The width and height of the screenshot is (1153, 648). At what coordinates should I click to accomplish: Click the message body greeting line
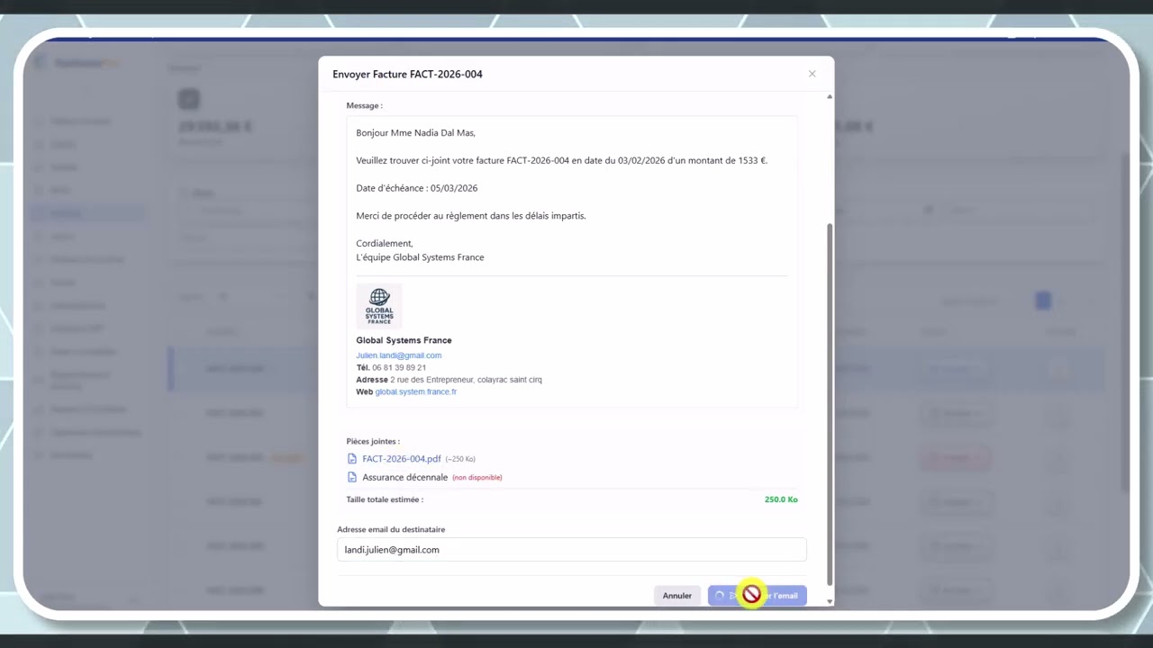click(415, 133)
